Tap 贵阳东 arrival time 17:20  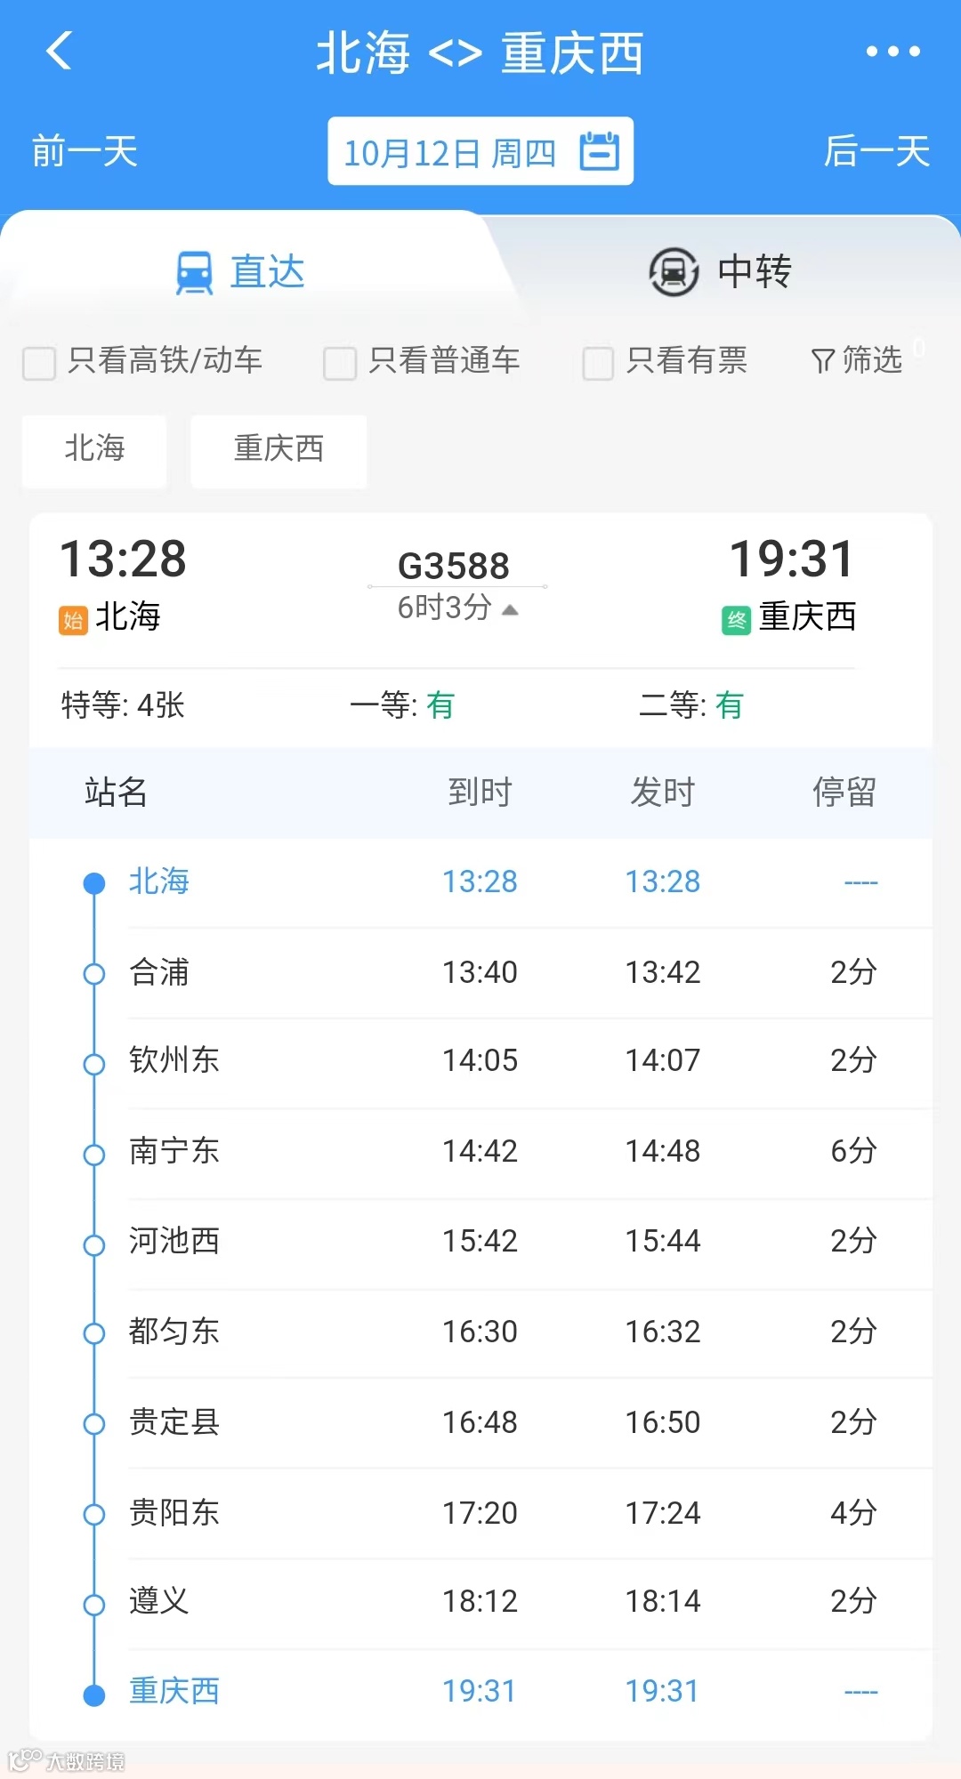(480, 1513)
